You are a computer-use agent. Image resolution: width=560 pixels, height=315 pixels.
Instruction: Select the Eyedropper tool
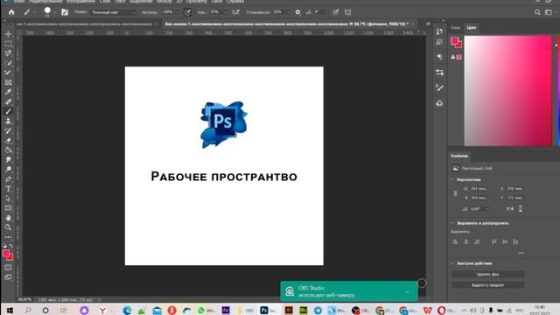click(x=8, y=92)
